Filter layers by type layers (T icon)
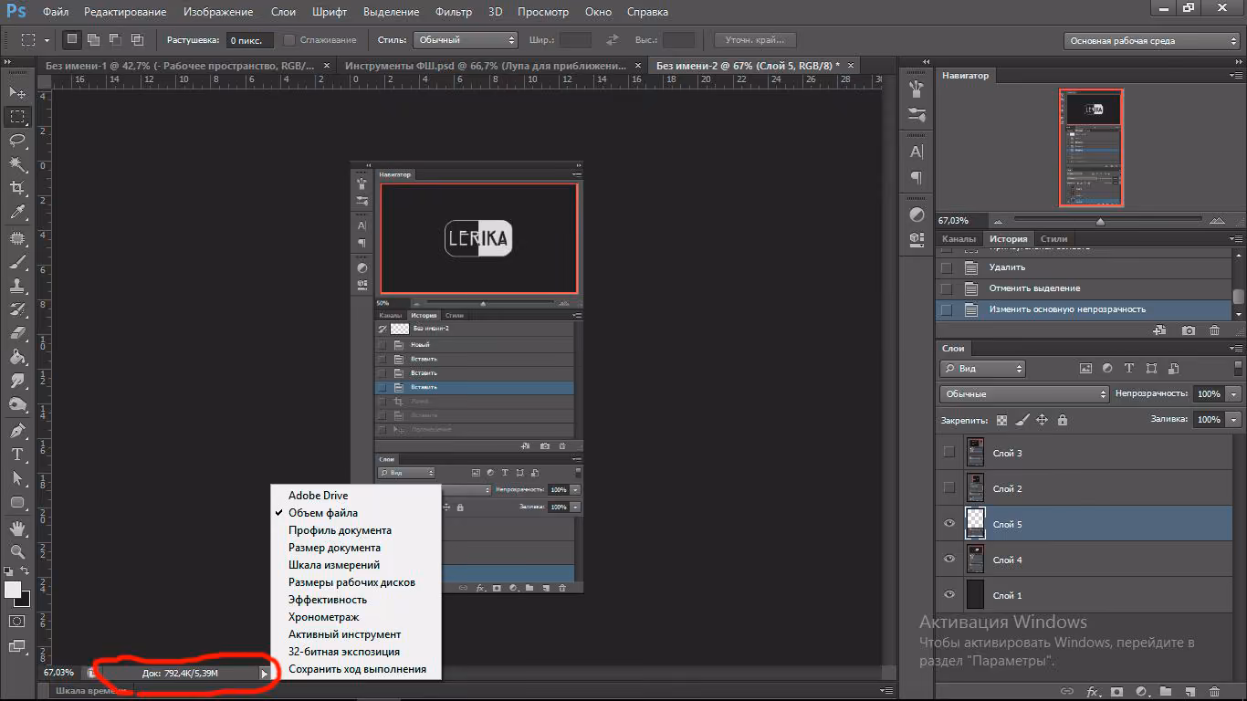 coord(1129,369)
